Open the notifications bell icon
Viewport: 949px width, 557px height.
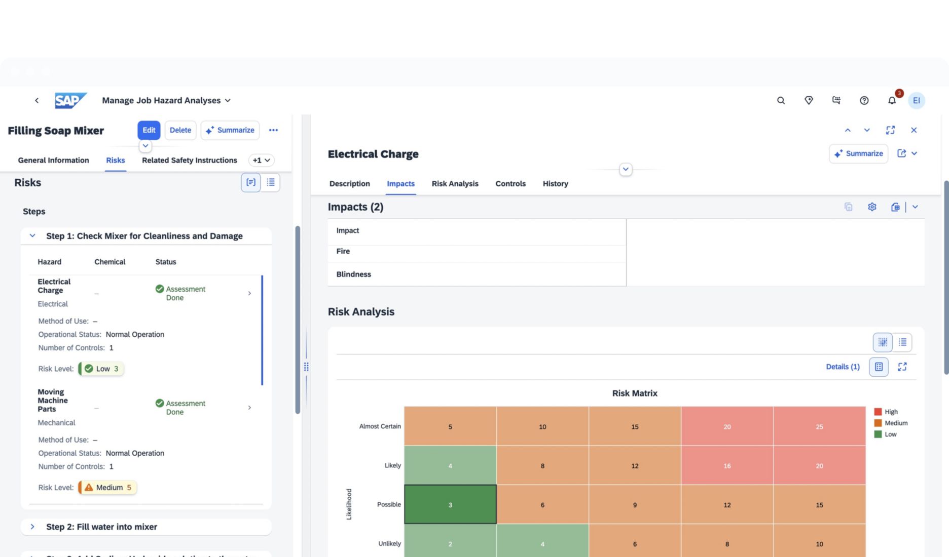[892, 101]
